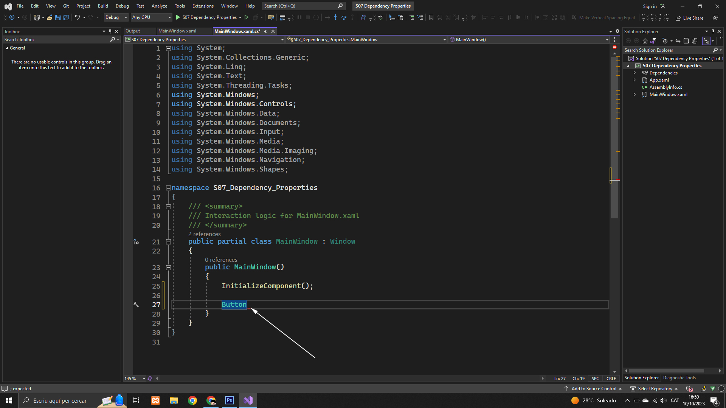Image resolution: width=726 pixels, height=408 pixels.
Task: Click Add to Source Control
Action: pos(593,389)
